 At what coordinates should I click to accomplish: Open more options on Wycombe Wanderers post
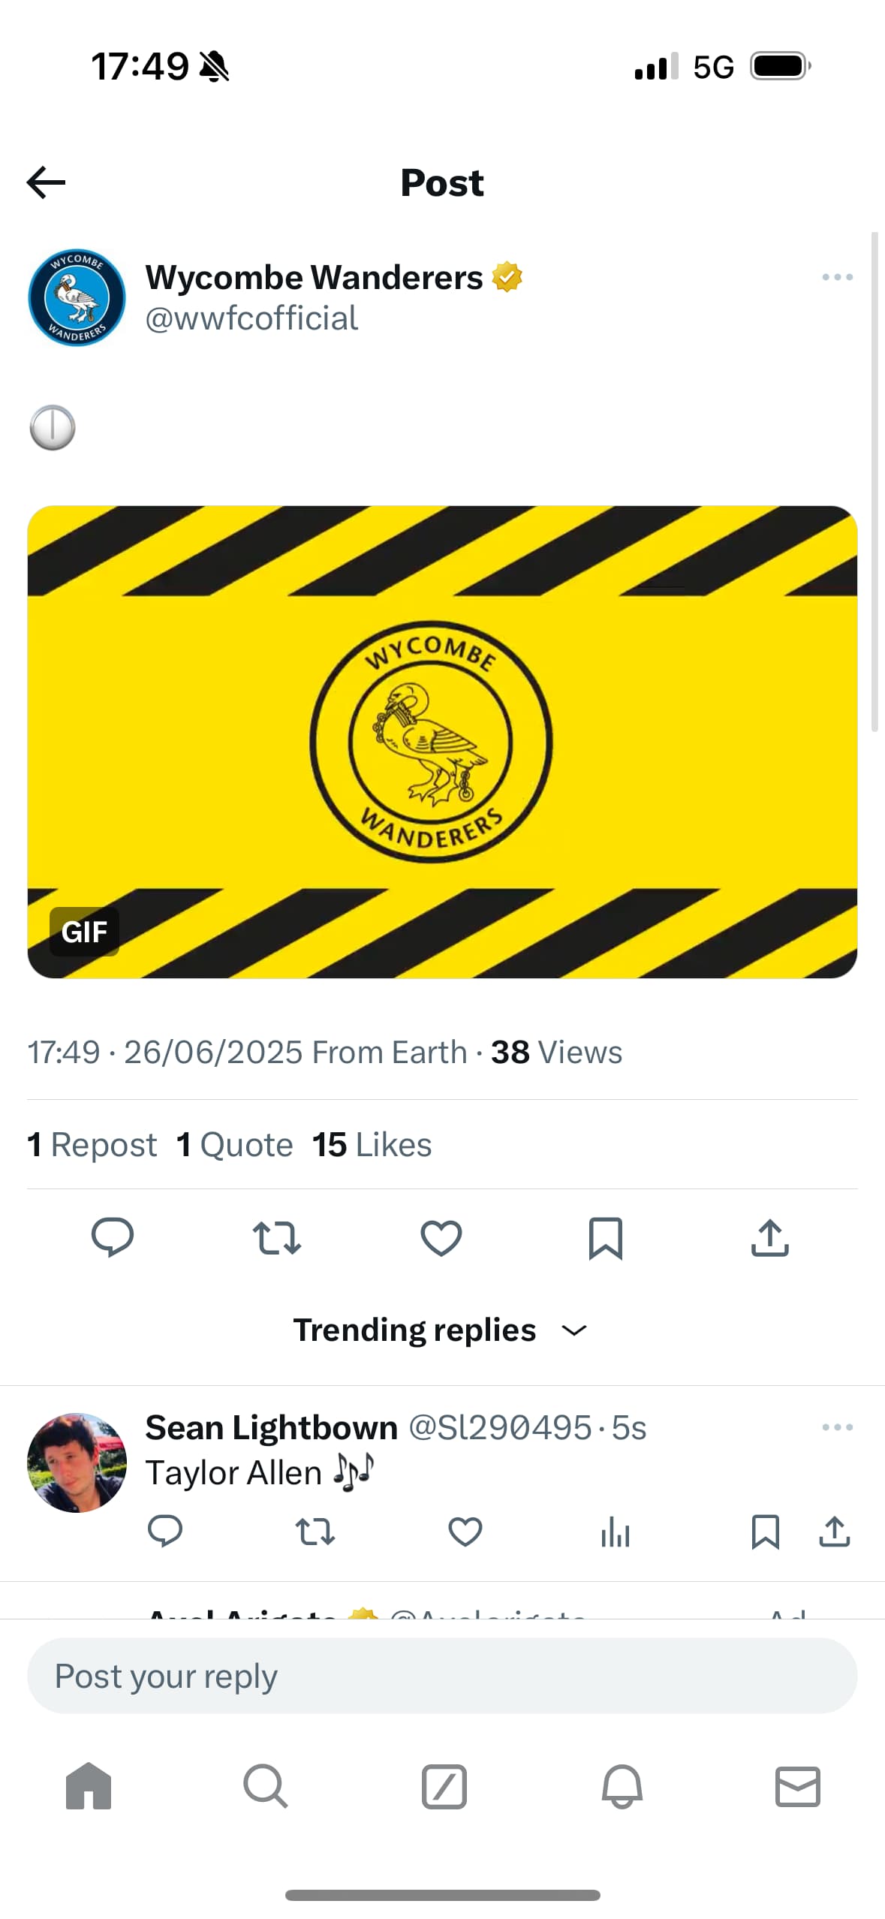pos(837,277)
